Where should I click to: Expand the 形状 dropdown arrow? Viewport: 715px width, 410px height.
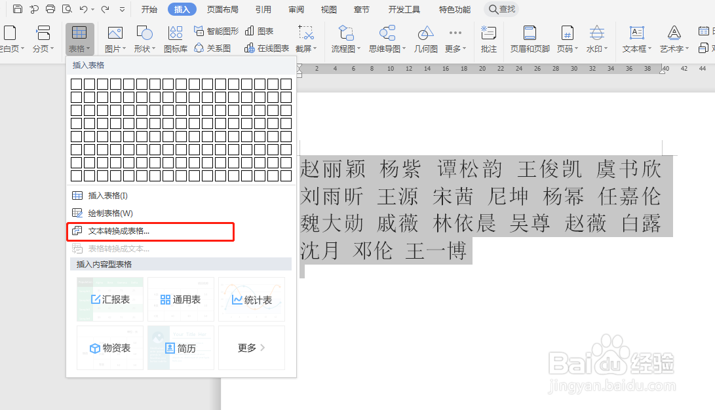pyautogui.click(x=153, y=48)
